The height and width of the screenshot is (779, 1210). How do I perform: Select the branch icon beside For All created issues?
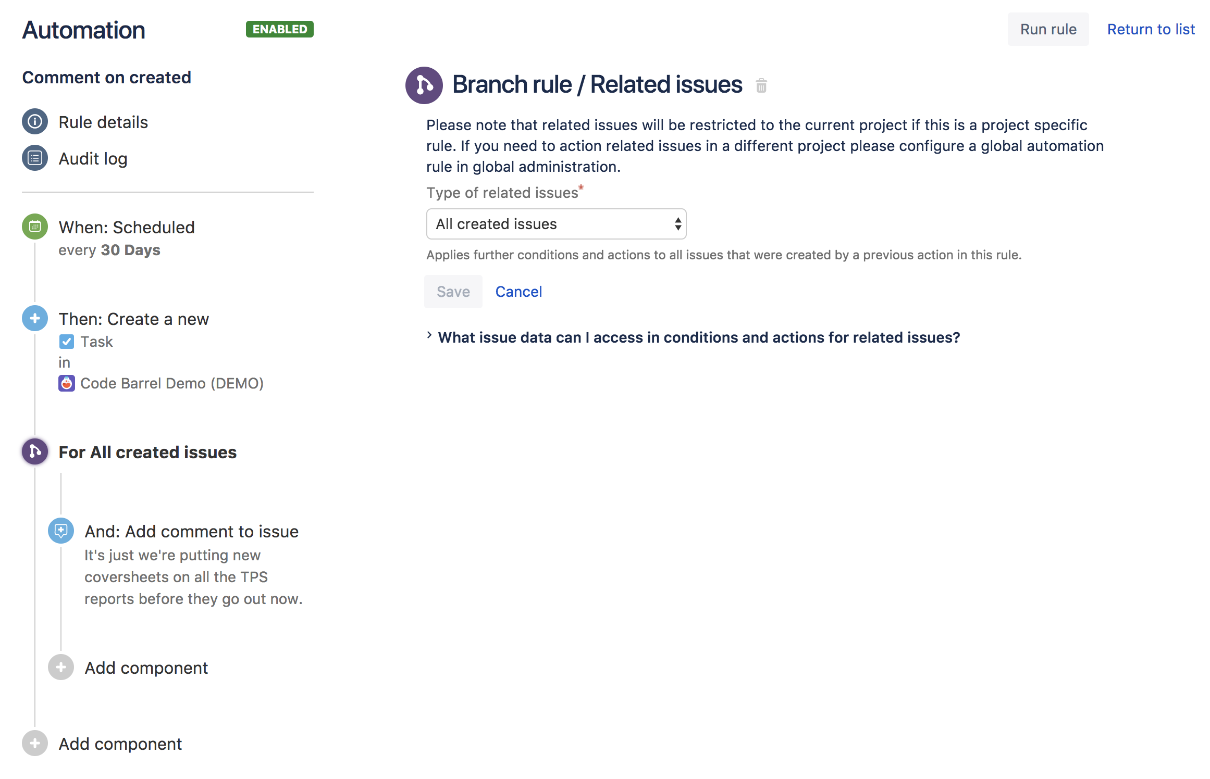click(35, 451)
